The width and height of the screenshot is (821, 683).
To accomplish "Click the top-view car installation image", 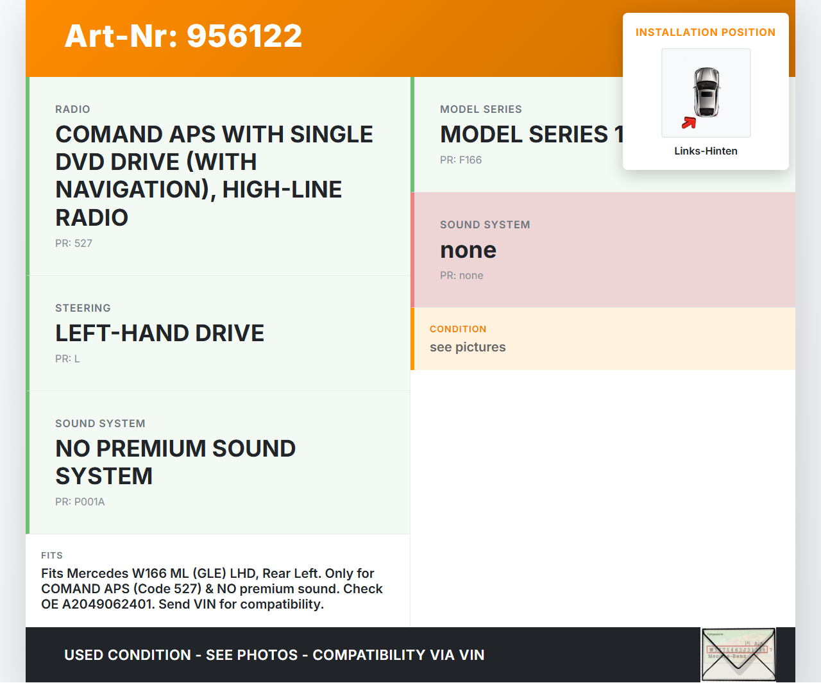I will click(706, 93).
